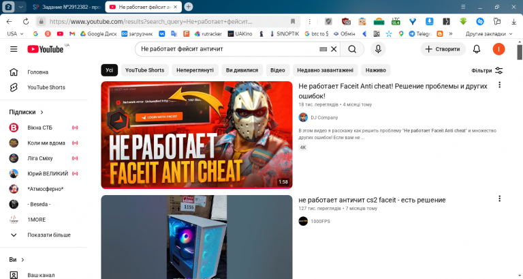
Task: Click the red shield extension with badge
Action: coord(346,22)
